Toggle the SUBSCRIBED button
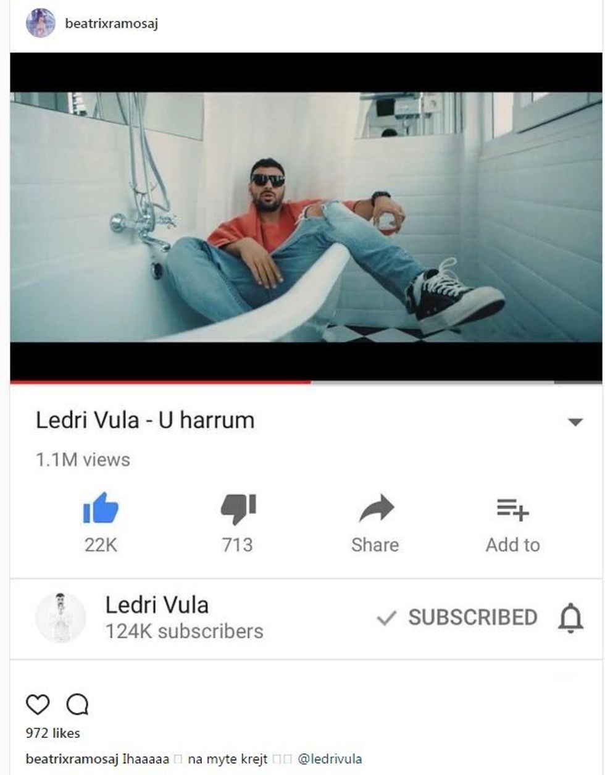Screen dimensions: 605x775 tap(457, 618)
